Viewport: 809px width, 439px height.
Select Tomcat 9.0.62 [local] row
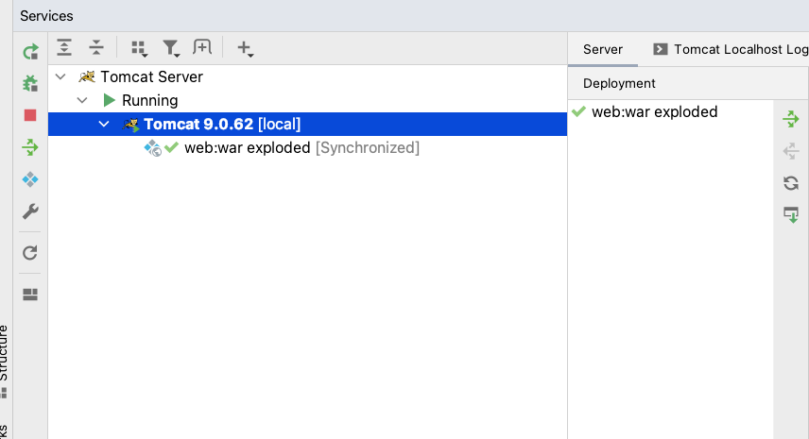coord(307,125)
